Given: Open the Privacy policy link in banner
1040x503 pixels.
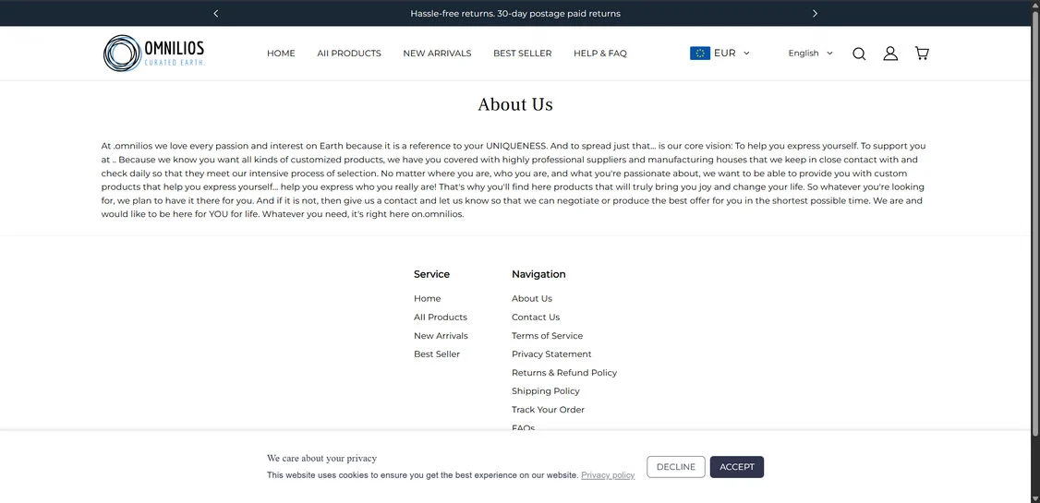Looking at the screenshot, I should pyautogui.click(x=608, y=475).
